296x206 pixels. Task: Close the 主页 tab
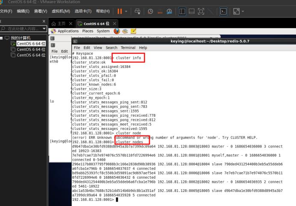tap(71, 24)
